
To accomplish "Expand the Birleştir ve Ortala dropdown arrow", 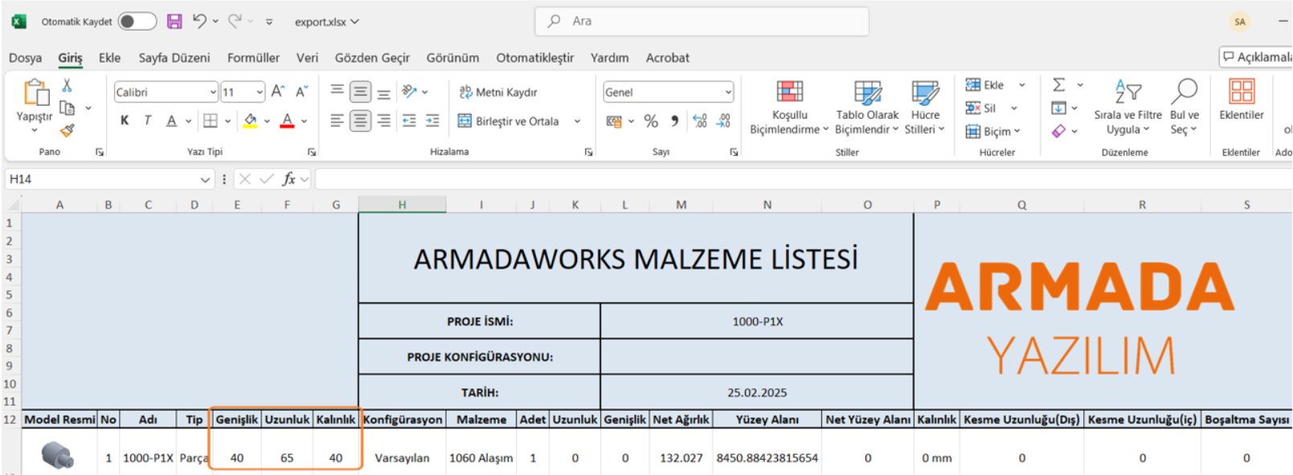I will pos(577,121).
